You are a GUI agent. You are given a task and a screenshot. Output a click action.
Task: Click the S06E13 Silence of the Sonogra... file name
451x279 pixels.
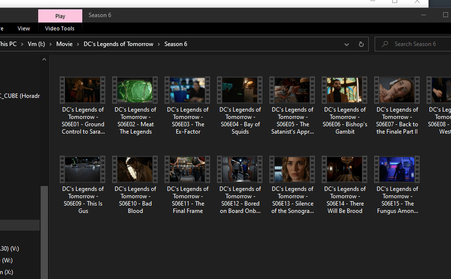pyautogui.click(x=292, y=200)
